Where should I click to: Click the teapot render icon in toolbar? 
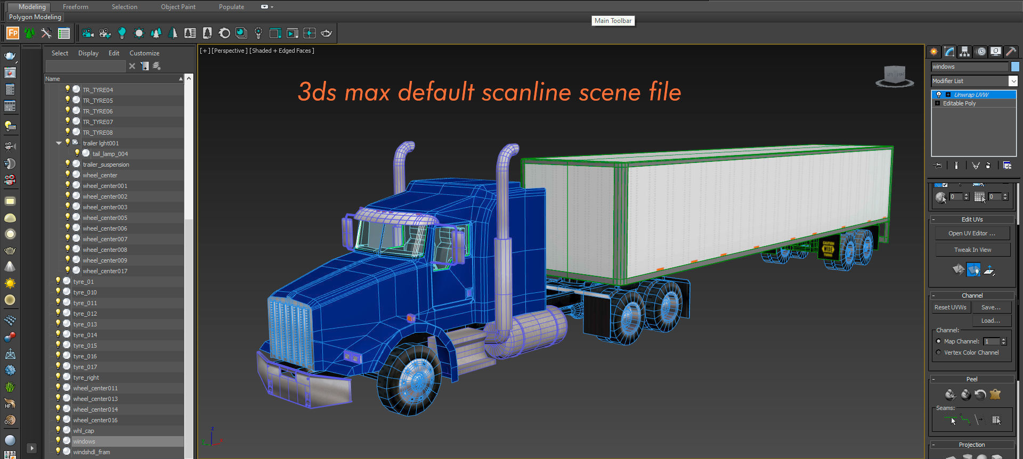click(326, 33)
